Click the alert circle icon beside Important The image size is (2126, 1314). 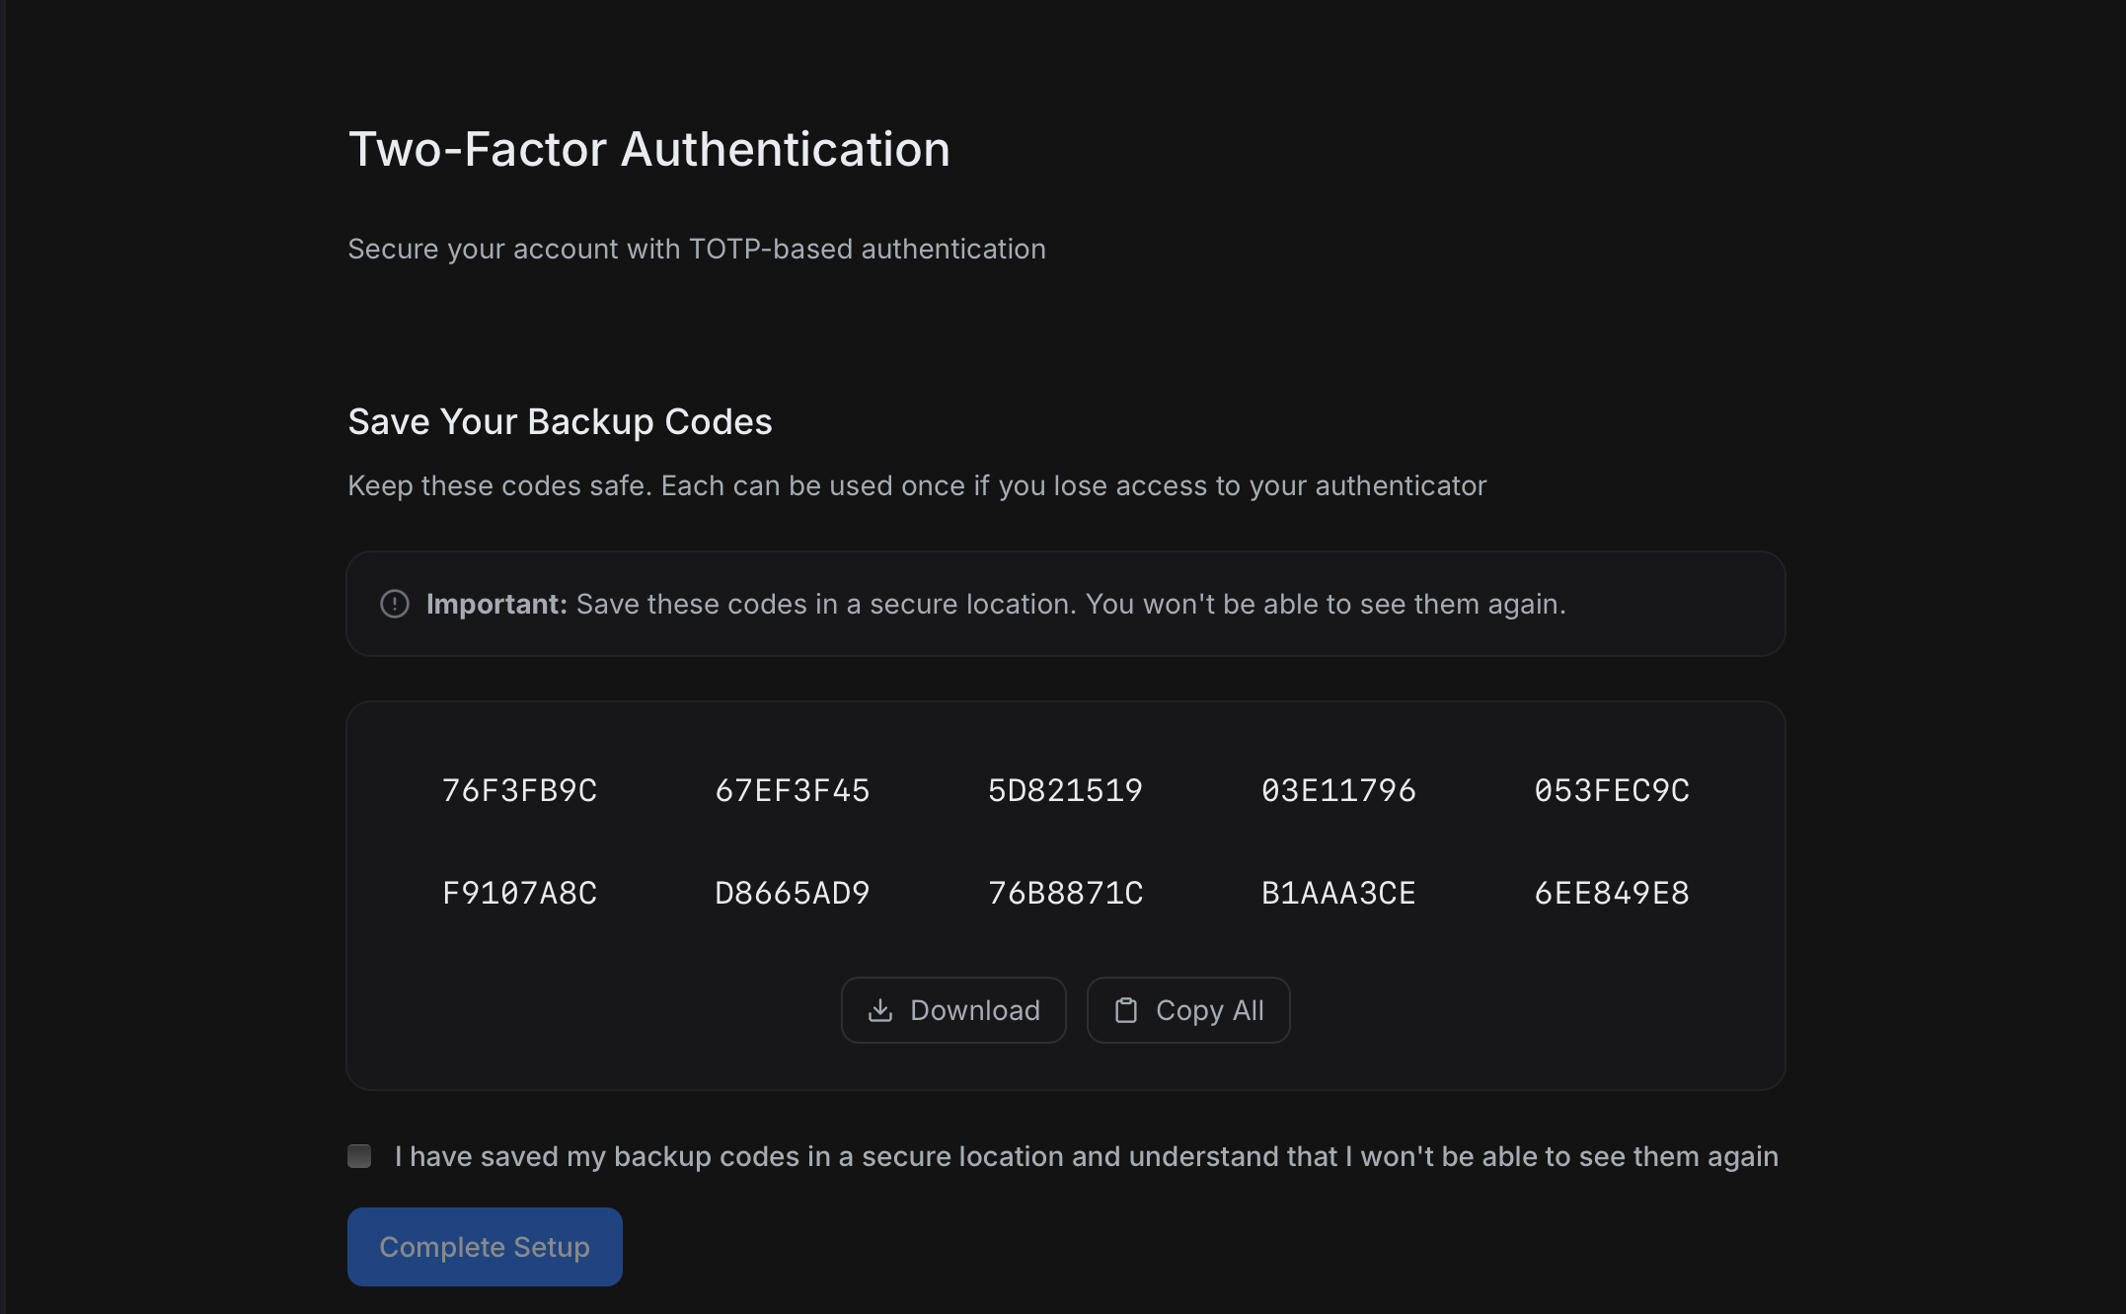(395, 604)
